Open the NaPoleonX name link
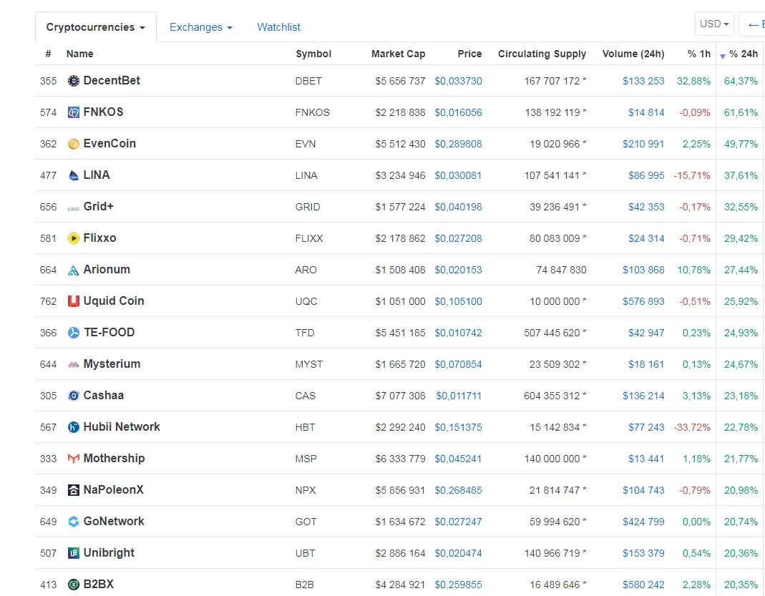This screenshot has height=596, width=765. coord(114,489)
